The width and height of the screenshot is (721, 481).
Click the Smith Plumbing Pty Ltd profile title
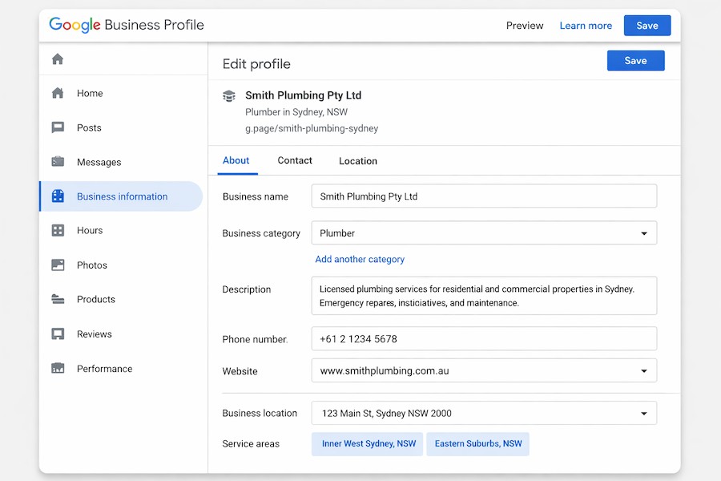303,95
